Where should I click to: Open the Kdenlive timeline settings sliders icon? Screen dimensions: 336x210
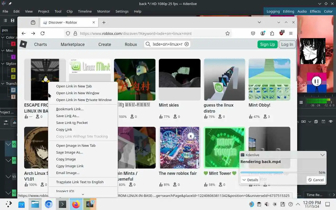6,123
